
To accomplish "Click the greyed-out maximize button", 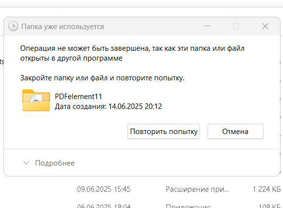I will pyautogui.click(x=236, y=26).
